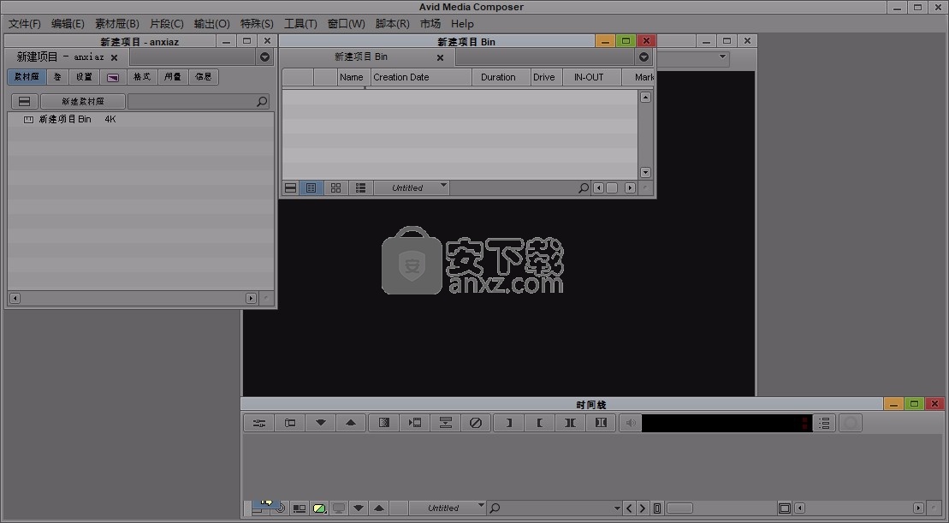Open the 素材屉(B) menu

pyautogui.click(x=117, y=24)
